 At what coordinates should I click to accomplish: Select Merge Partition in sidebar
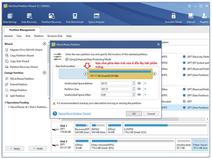coord(19,90)
